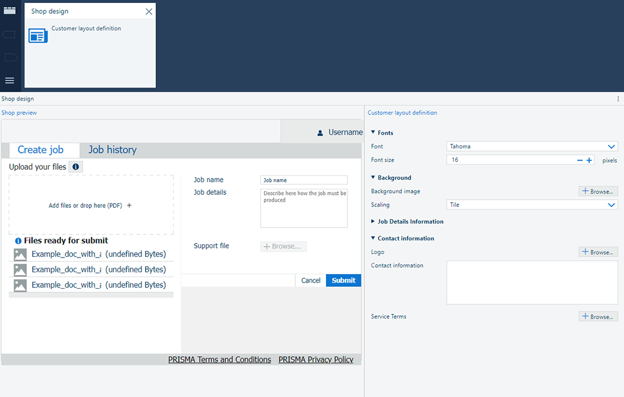
Task: Click the Customer layout definition panel heading
Action: tap(402, 113)
